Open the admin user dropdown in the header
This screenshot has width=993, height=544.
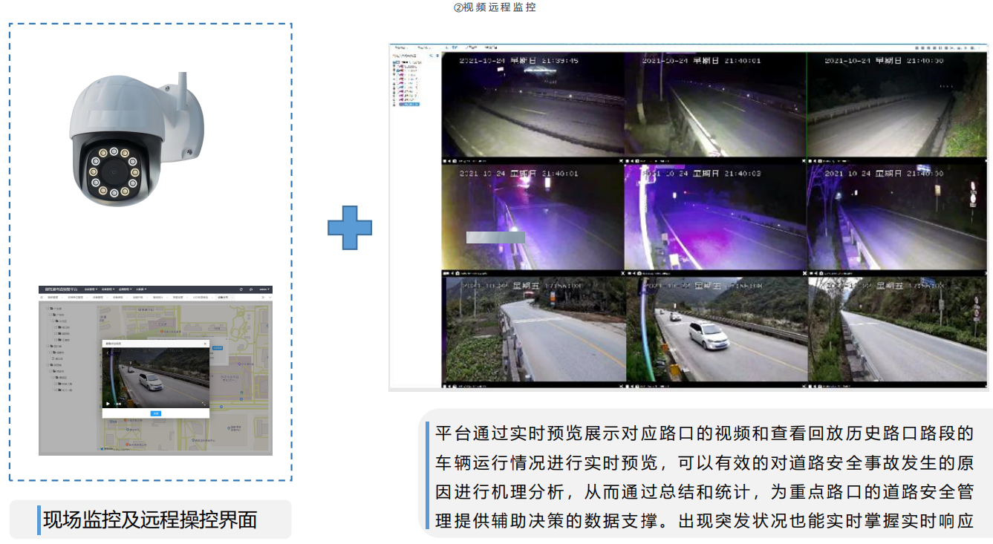click(263, 289)
